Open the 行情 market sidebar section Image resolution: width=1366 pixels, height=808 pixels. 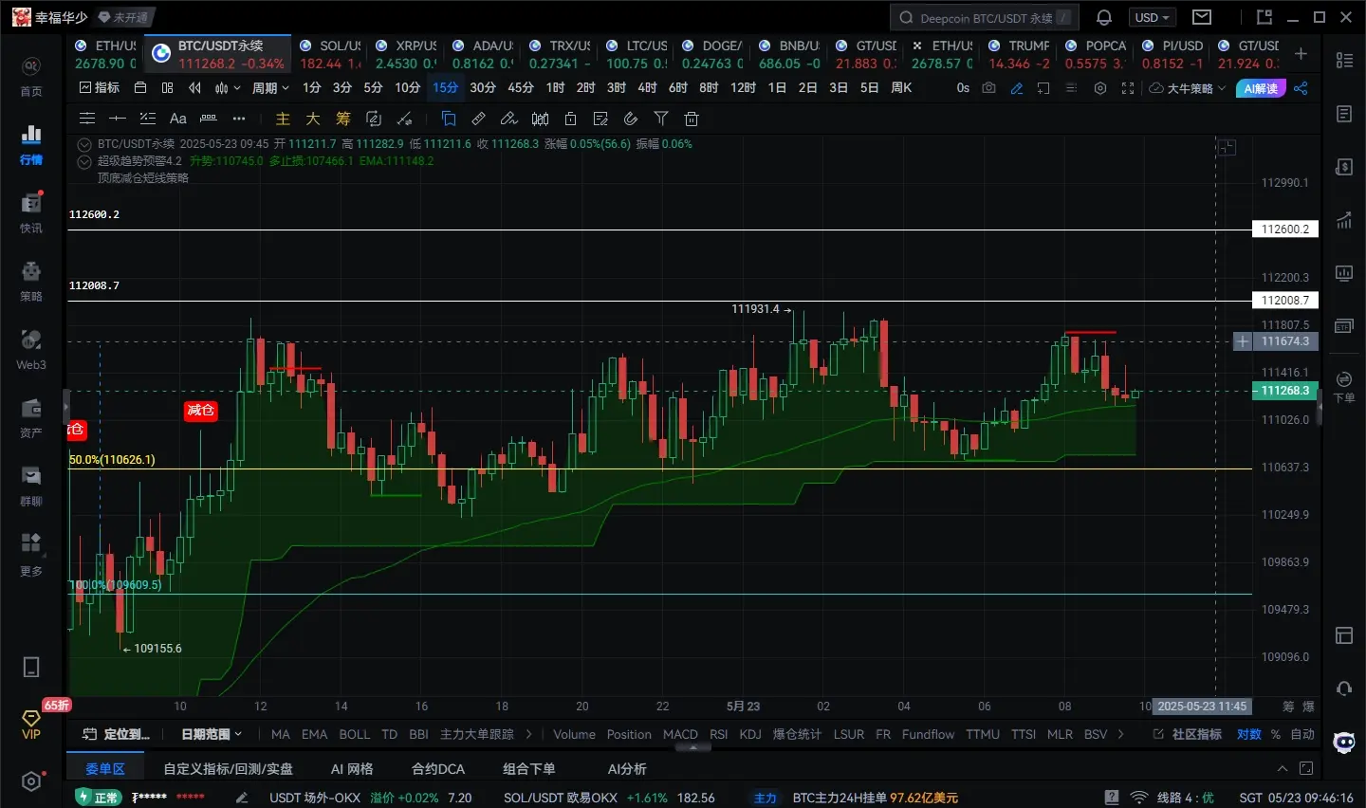click(31, 143)
